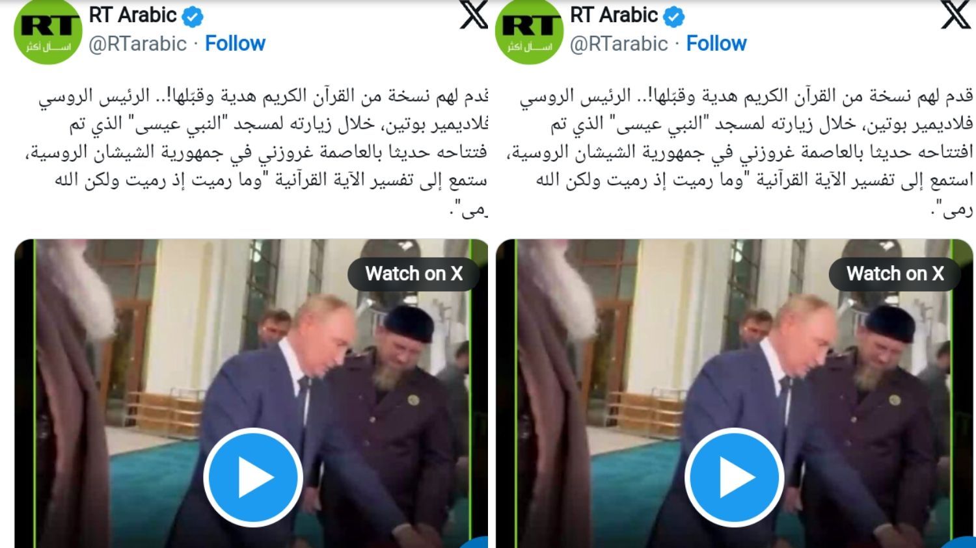This screenshot has width=976, height=548.
Task: Open the X logo on the second tweet
Action: pyautogui.click(x=955, y=14)
